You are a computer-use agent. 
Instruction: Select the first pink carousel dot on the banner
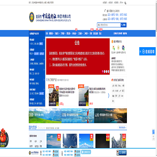pyautogui.click(x=102, y=72)
